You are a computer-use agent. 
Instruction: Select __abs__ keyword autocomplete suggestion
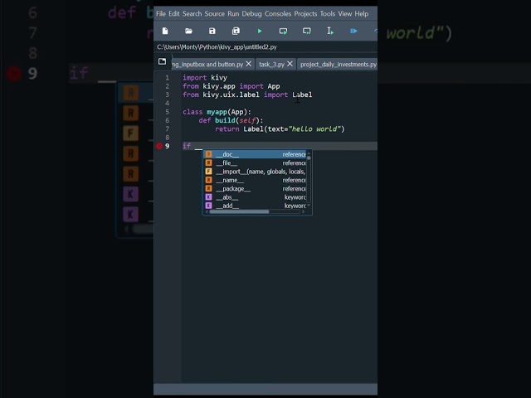[x=256, y=197]
